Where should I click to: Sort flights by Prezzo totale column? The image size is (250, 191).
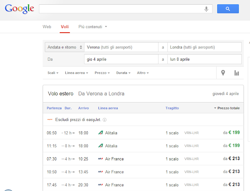(228, 108)
